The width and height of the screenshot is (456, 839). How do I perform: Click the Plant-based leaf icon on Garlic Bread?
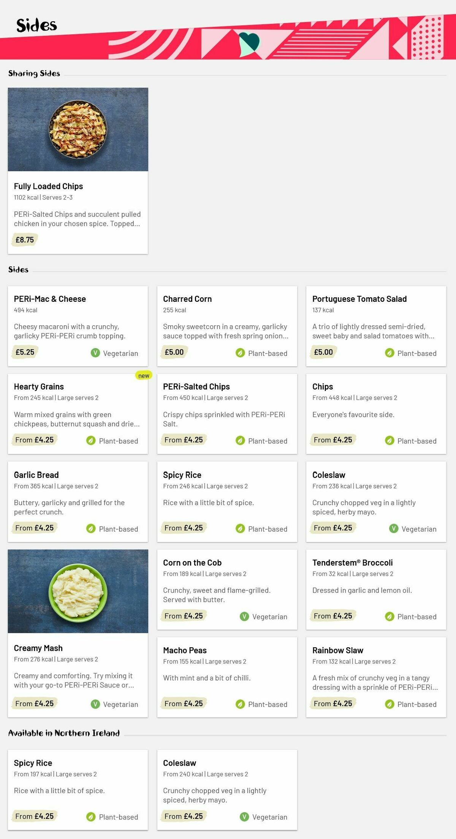(91, 529)
